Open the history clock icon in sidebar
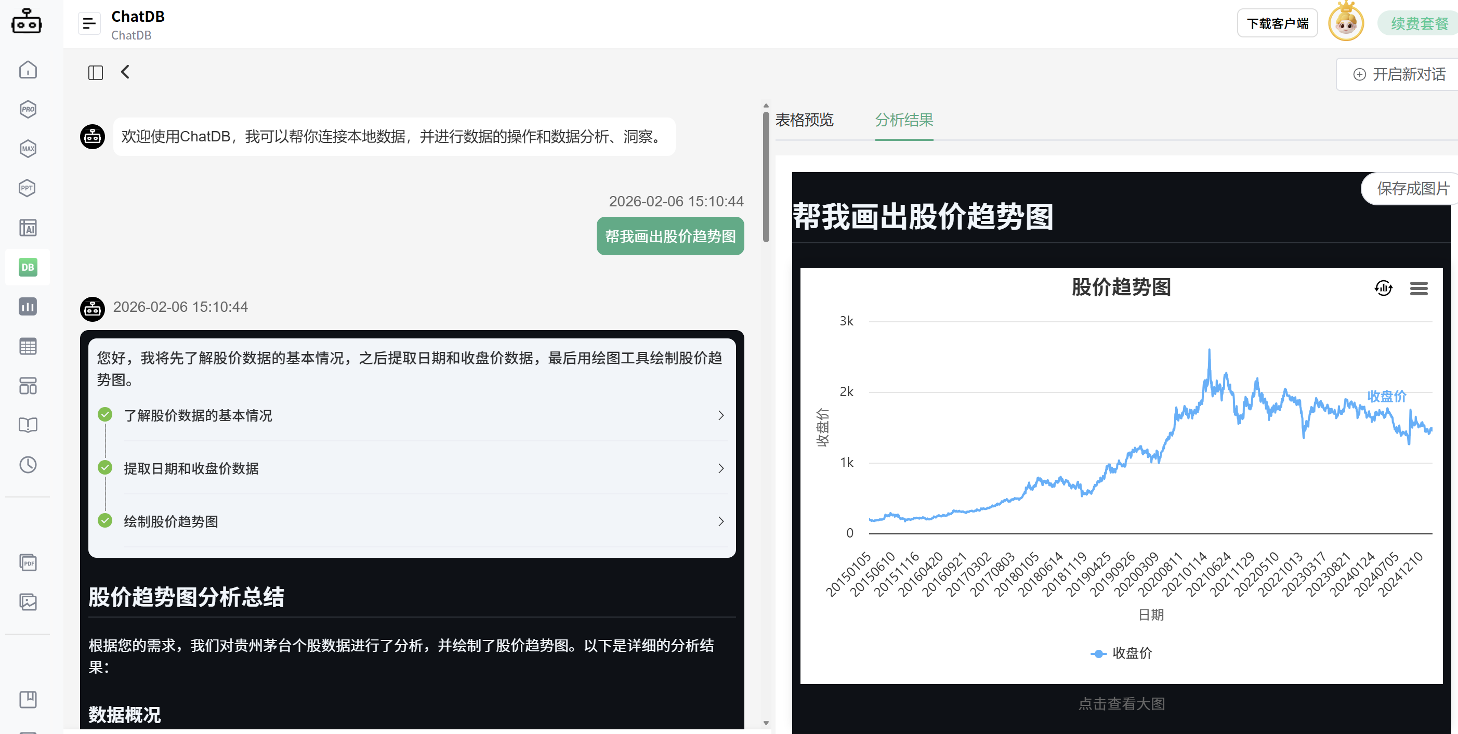 click(27, 465)
